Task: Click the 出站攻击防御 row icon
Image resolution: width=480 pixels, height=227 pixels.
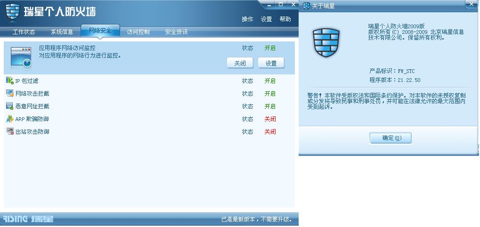Action: [x=10, y=131]
